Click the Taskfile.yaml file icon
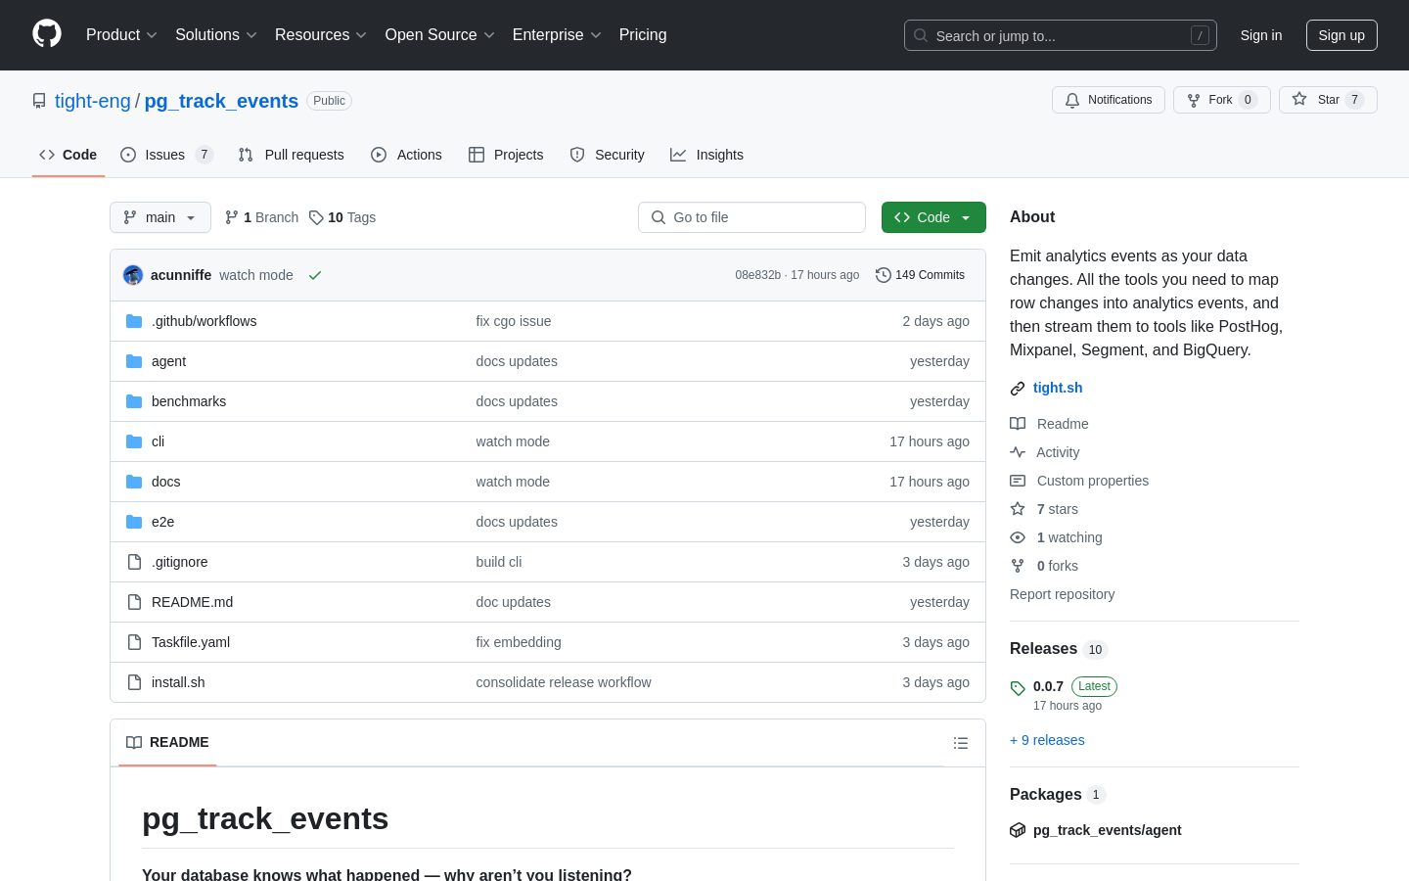This screenshot has height=881, width=1409. click(134, 642)
